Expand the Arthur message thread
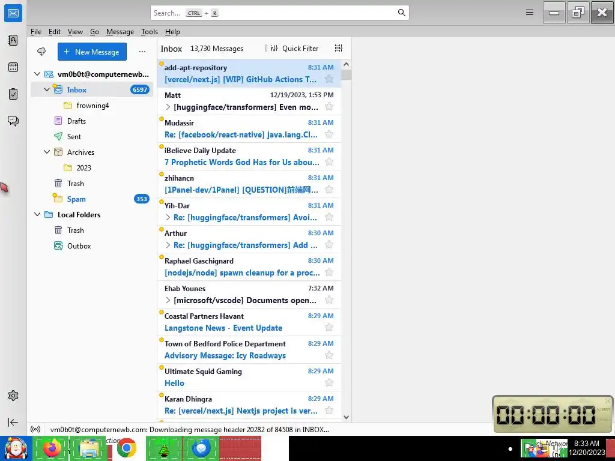 pos(168,245)
